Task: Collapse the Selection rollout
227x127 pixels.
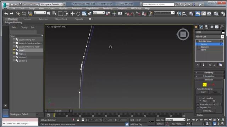Action: click(x=209, y=80)
